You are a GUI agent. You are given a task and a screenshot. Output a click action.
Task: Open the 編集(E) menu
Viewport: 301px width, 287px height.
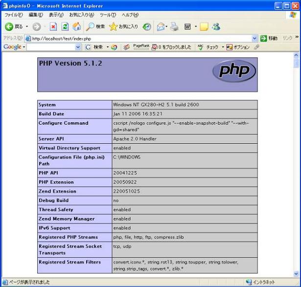coord(36,15)
